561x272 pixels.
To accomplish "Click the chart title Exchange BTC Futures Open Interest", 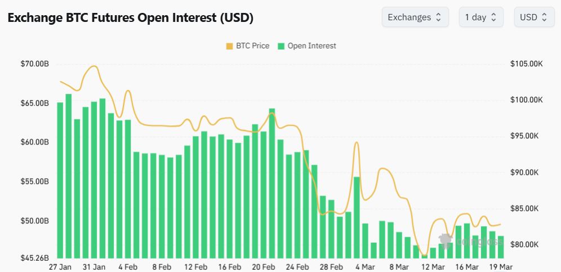I will (x=130, y=18).
